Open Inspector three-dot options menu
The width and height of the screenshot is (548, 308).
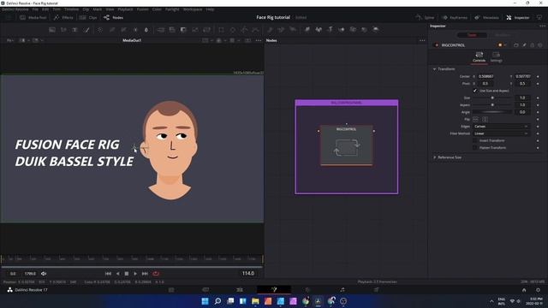pos(542,26)
